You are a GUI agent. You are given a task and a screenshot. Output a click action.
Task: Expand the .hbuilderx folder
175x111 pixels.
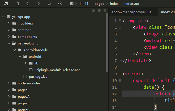tap(9, 23)
